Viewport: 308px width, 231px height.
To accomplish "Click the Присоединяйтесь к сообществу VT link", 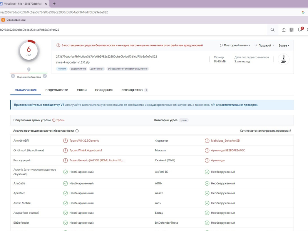I will [39, 105].
